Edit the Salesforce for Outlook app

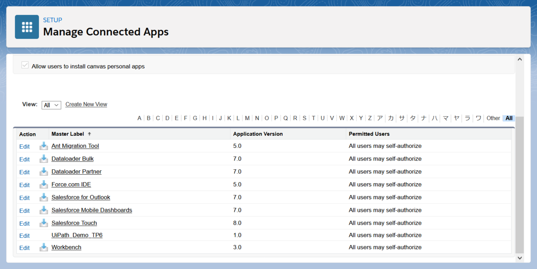(x=24, y=198)
